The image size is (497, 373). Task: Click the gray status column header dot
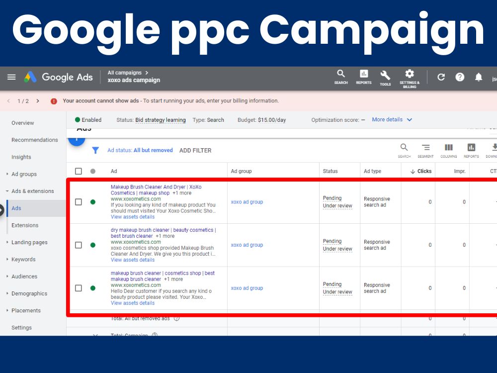(x=93, y=171)
